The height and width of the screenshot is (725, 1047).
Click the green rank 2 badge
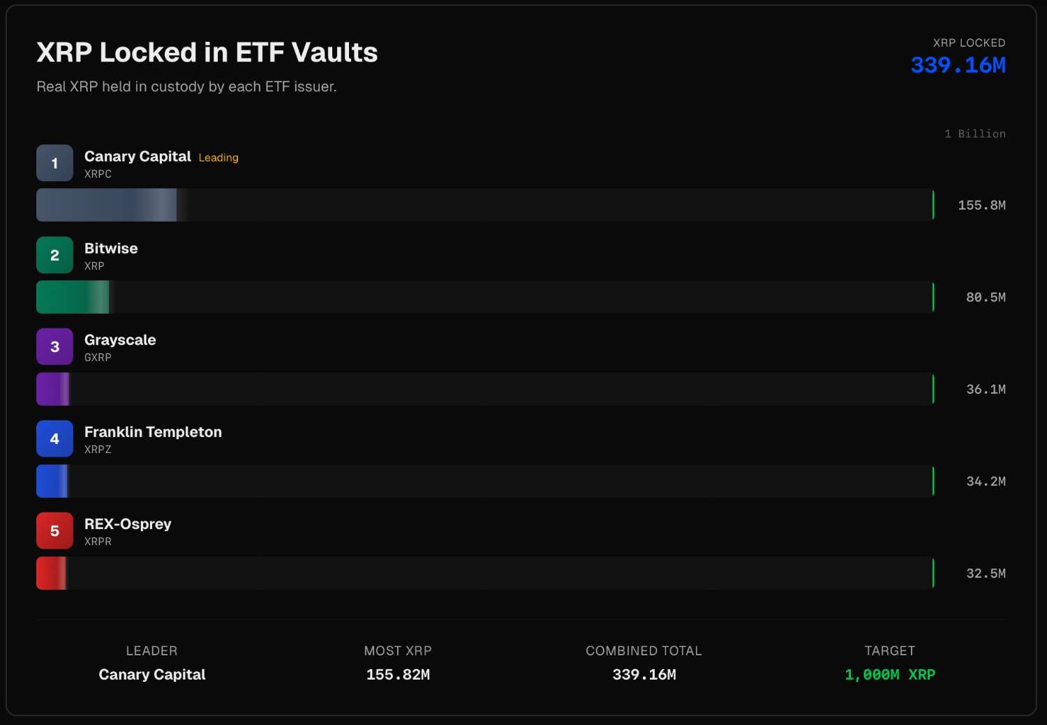coord(54,255)
